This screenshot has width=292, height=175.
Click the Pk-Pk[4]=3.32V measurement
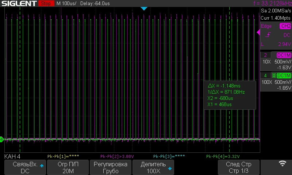[223, 156]
